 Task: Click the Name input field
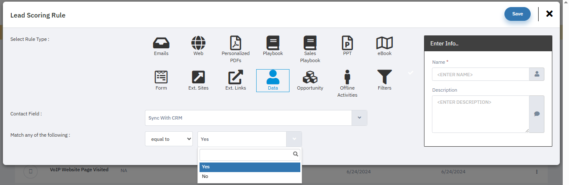coord(480,75)
